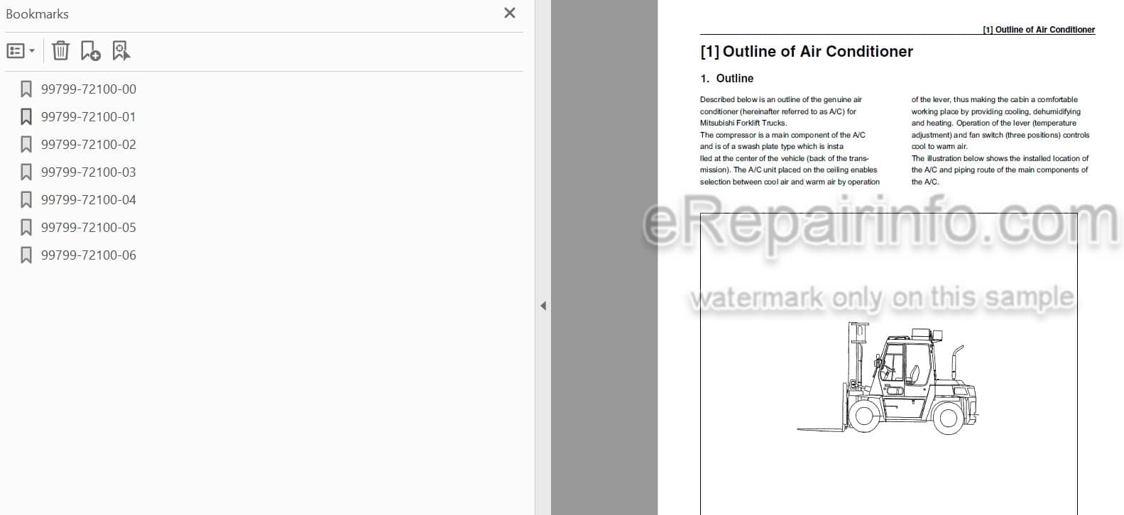Click the '1. Outline' subheading
The image size is (1124, 515).
point(726,79)
